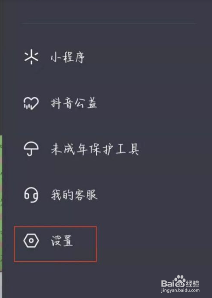Select the 未成年保护工具 label
212x298 pixels.
[95, 149]
